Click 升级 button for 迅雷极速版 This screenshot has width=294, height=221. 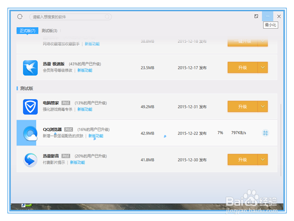243,68
